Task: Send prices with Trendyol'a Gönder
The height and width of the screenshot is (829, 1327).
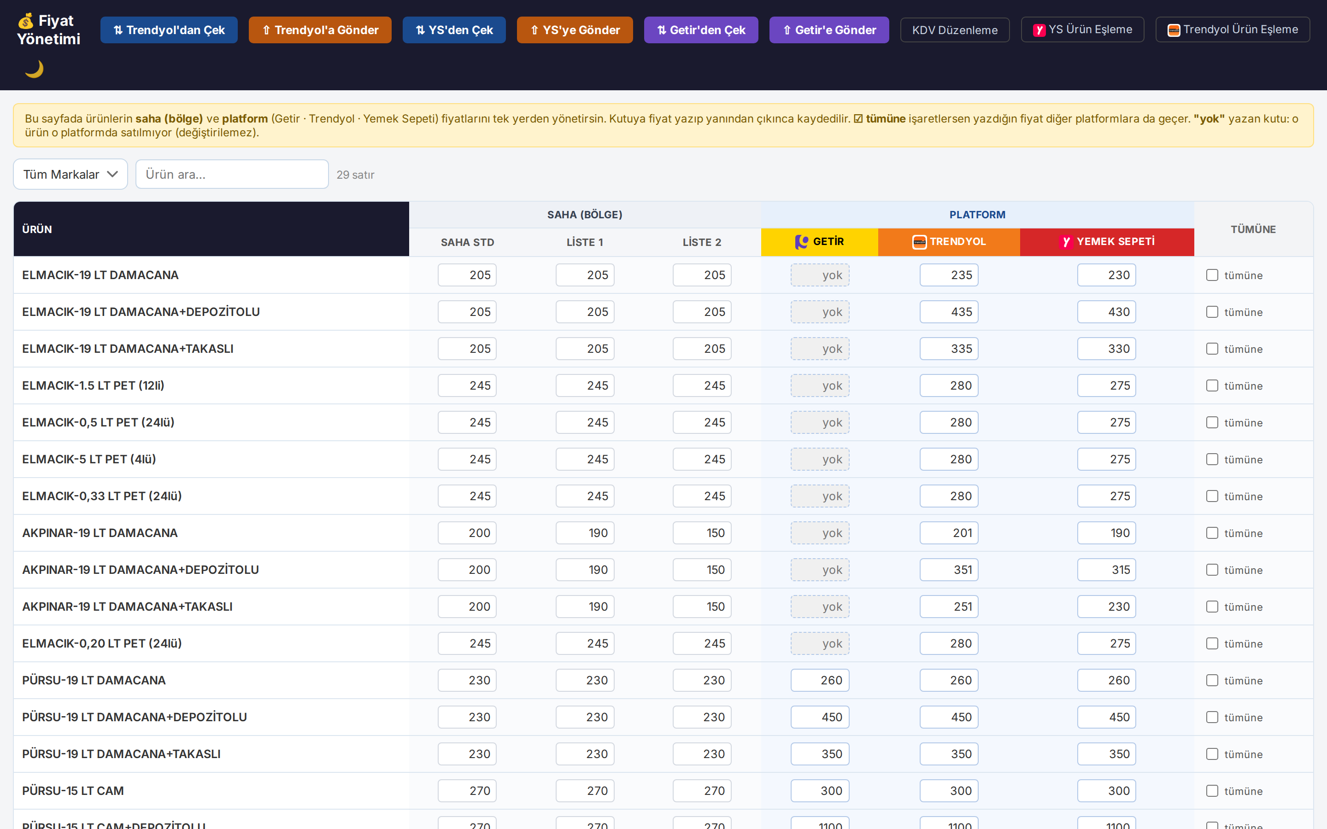Action: point(320,29)
